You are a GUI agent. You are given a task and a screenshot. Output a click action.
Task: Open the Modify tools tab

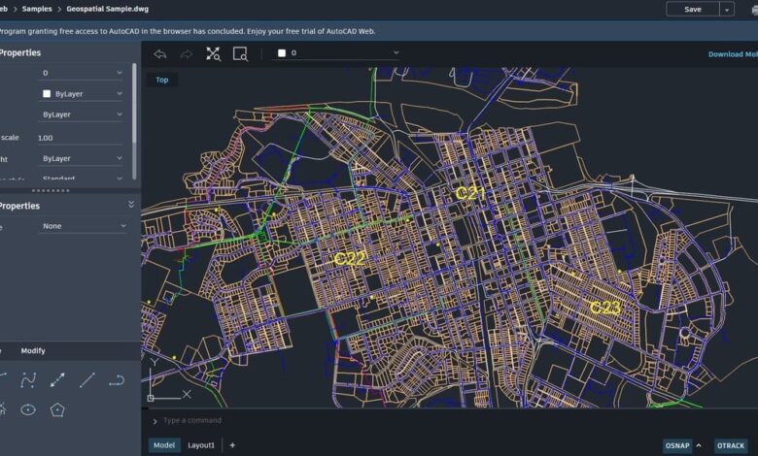pos(33,351)
